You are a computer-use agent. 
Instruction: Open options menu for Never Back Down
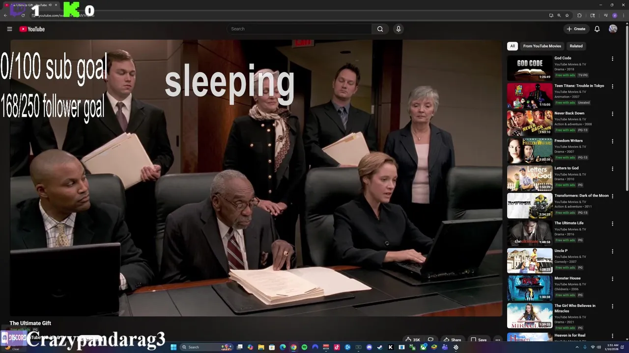(x=612, y=114)
